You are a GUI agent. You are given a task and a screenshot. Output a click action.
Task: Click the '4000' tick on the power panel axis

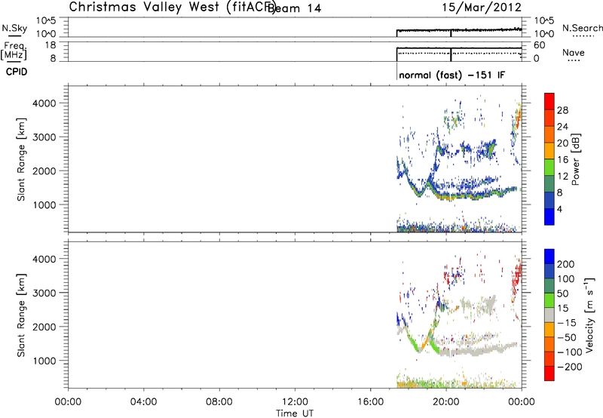pos(44,103)
